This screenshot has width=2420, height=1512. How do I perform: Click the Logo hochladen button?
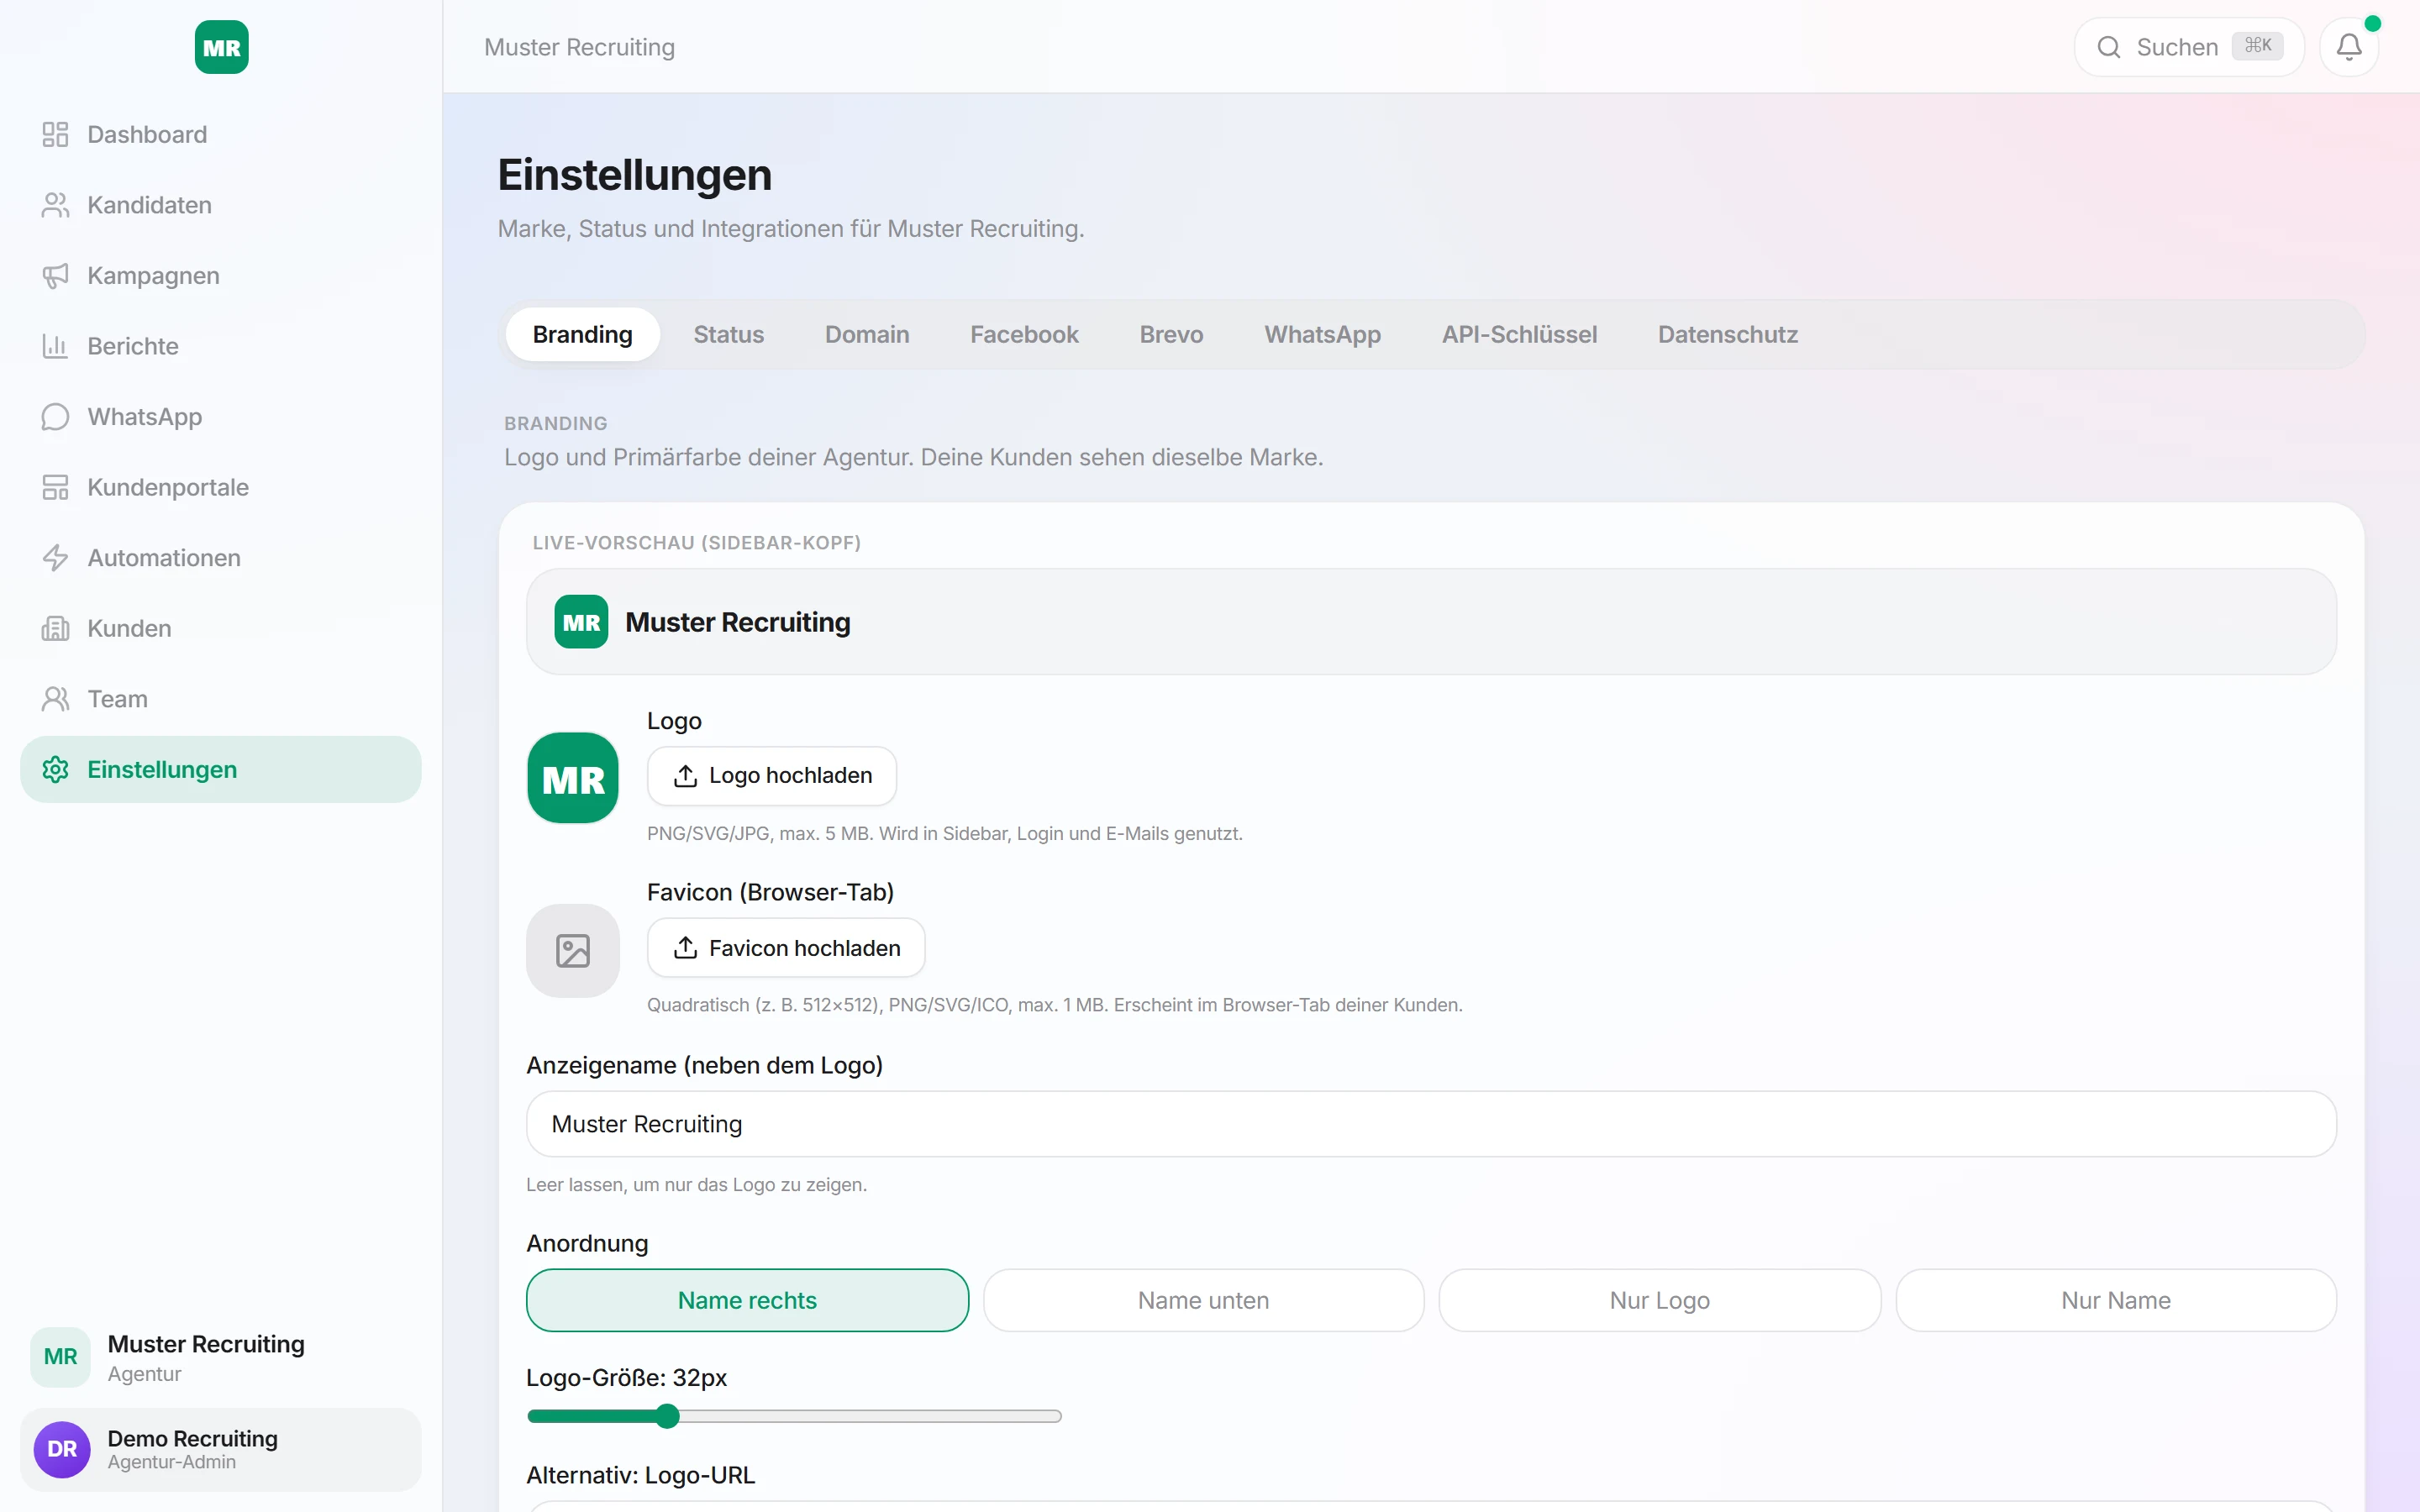pos(772,775)
